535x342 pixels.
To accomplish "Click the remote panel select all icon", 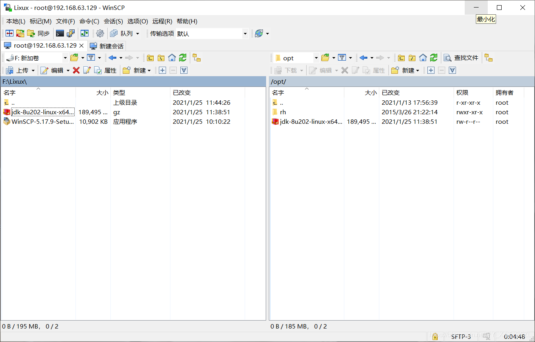I will point(452,70).
